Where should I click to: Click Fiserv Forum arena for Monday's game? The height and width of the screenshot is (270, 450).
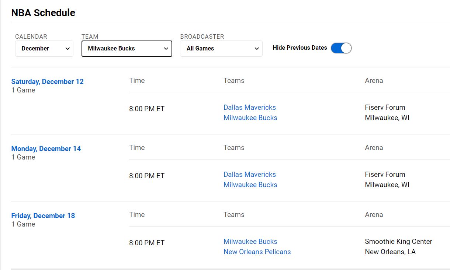tap(385, 175)
